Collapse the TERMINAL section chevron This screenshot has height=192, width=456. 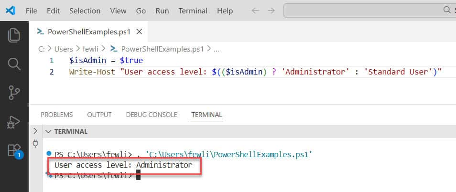(48, 131)
